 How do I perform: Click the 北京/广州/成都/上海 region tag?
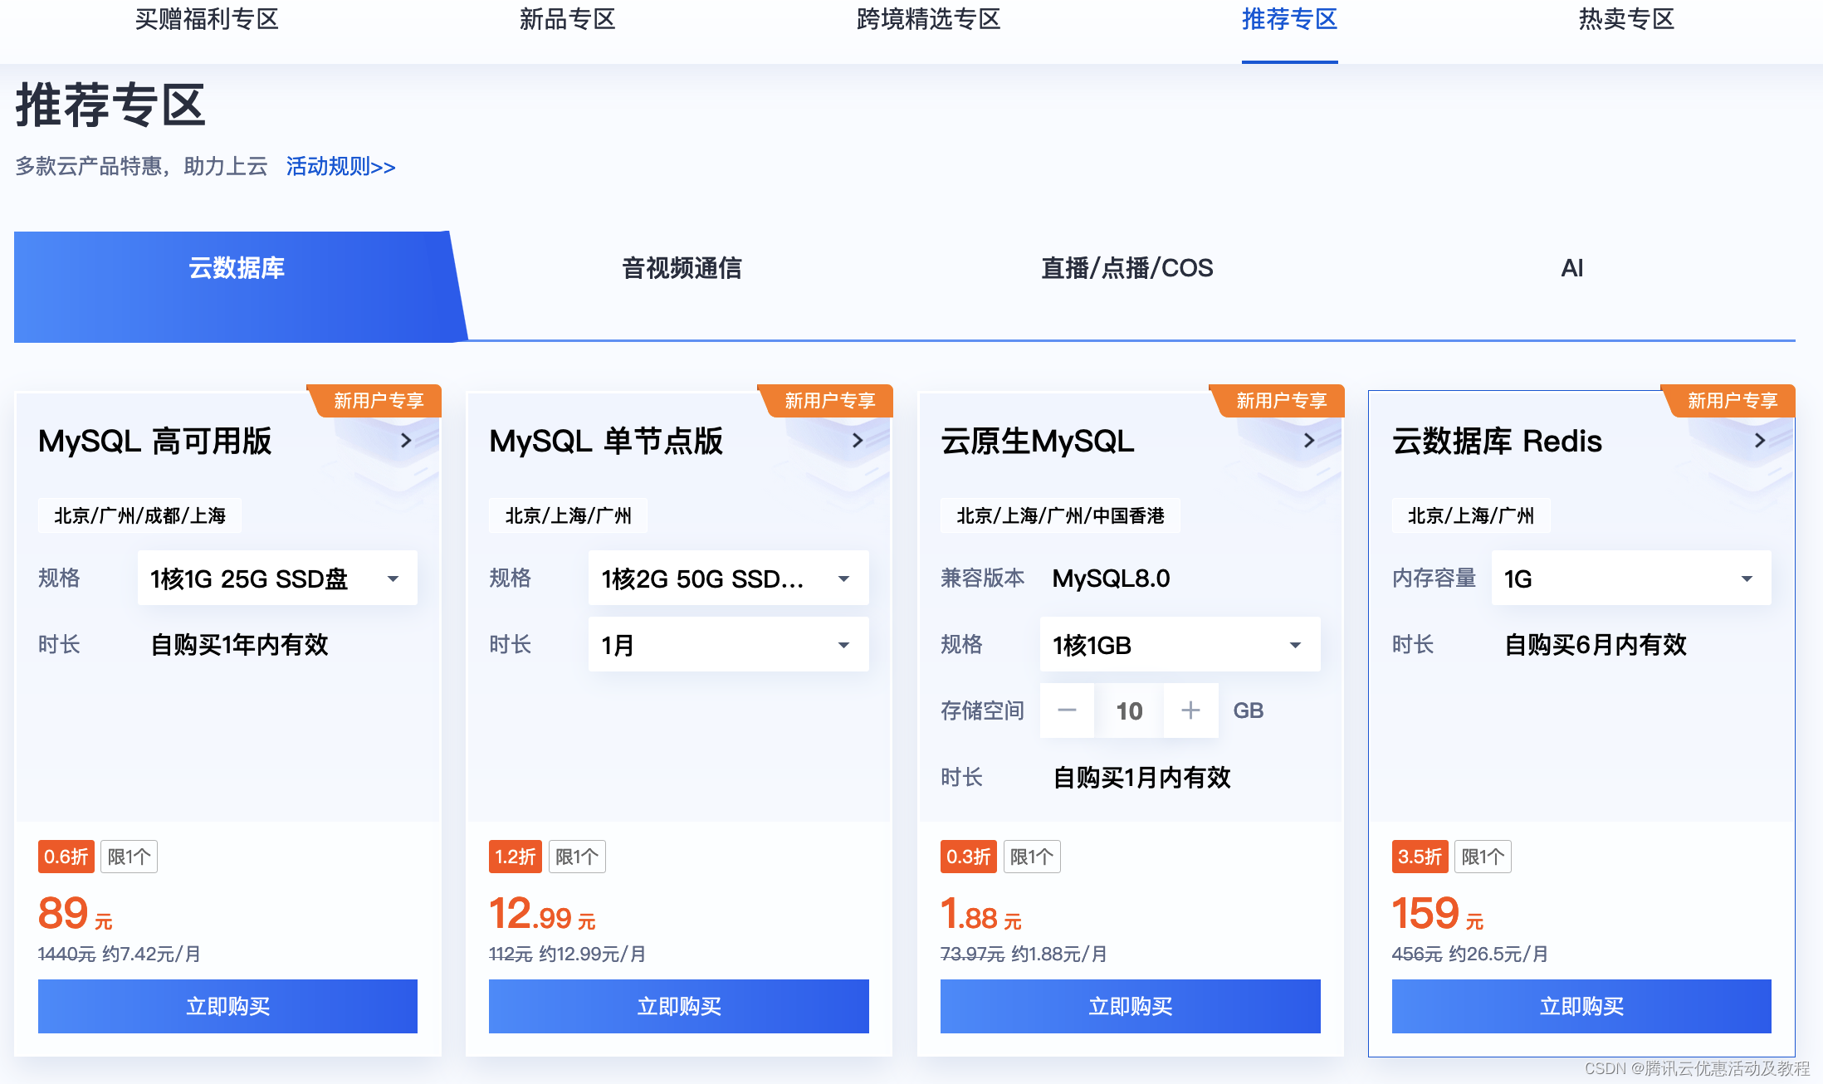tap(139, 515)
